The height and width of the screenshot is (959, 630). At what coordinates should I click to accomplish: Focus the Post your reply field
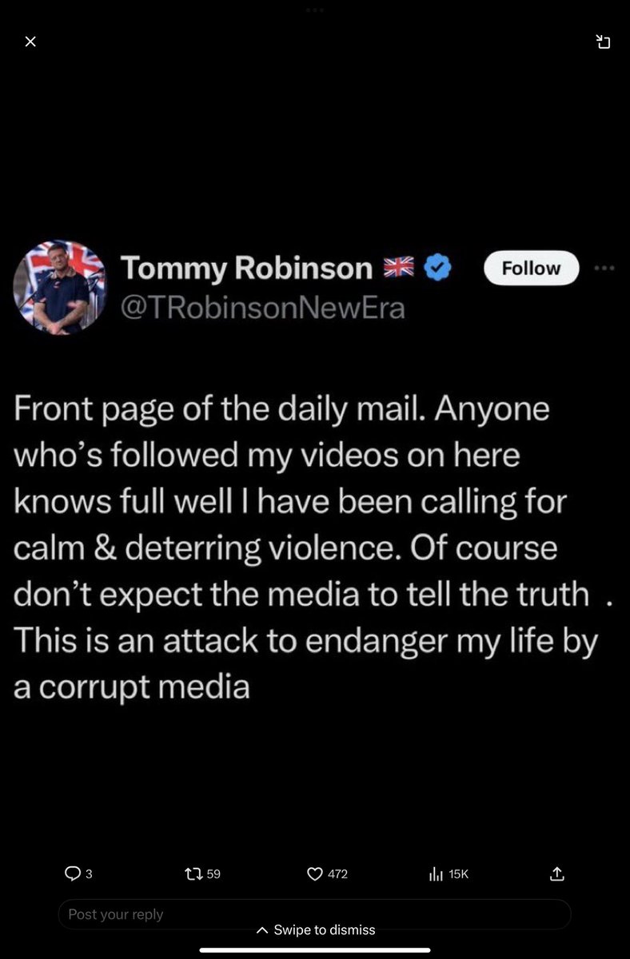click(315, 913)
